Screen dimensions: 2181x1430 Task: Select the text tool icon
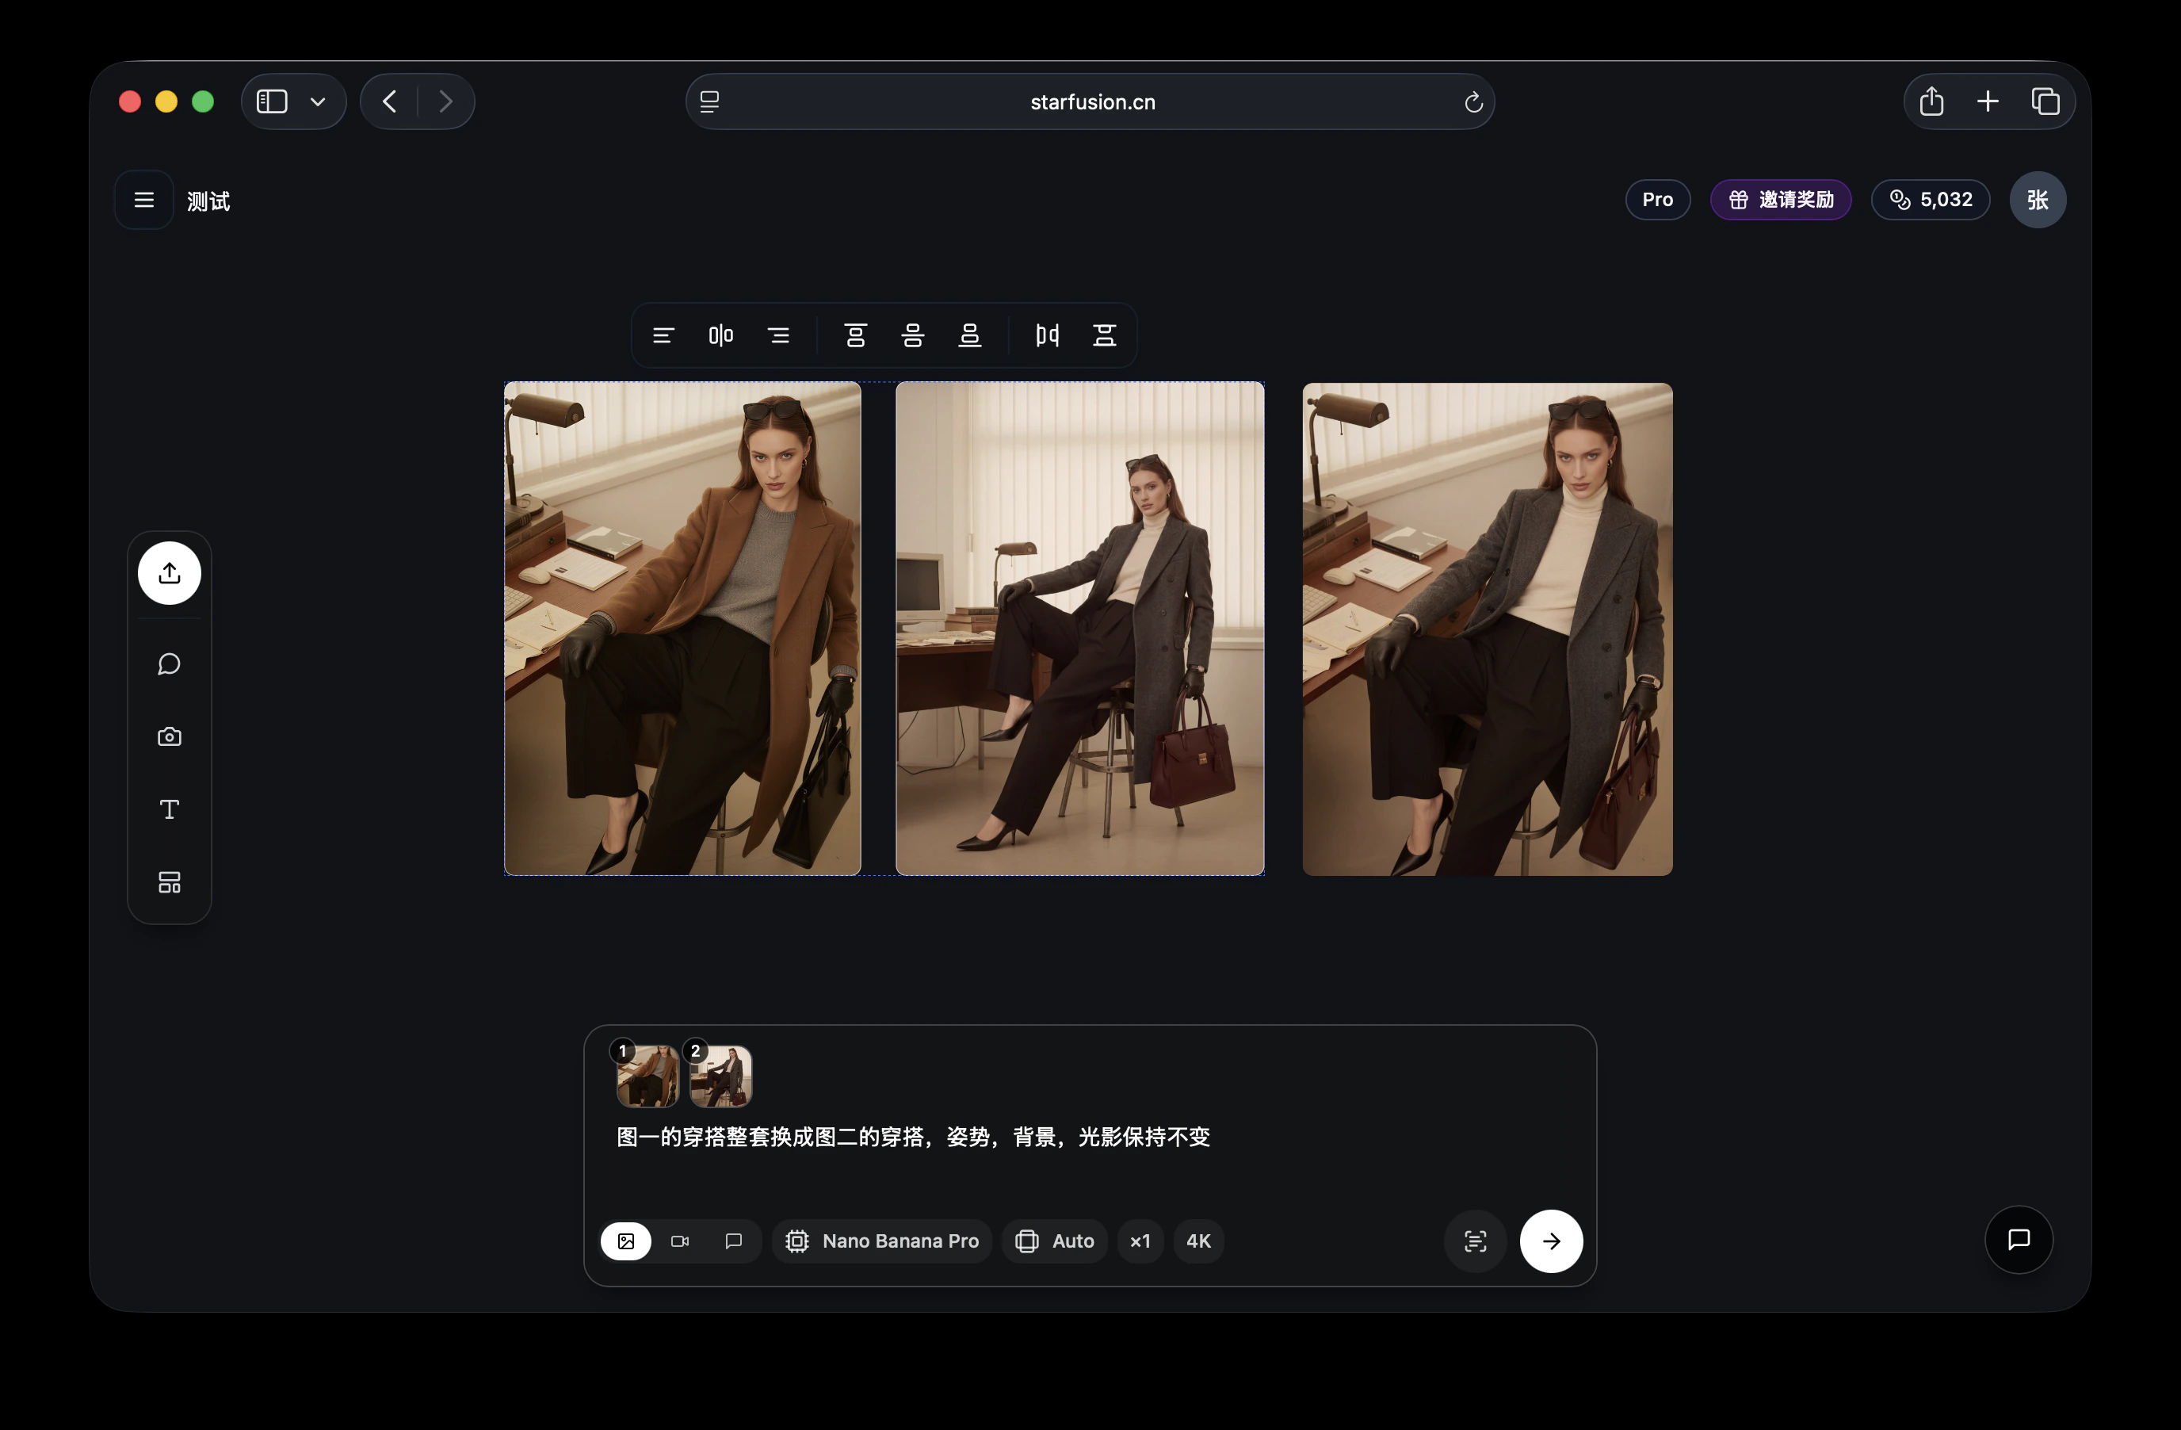pos(170,809)
